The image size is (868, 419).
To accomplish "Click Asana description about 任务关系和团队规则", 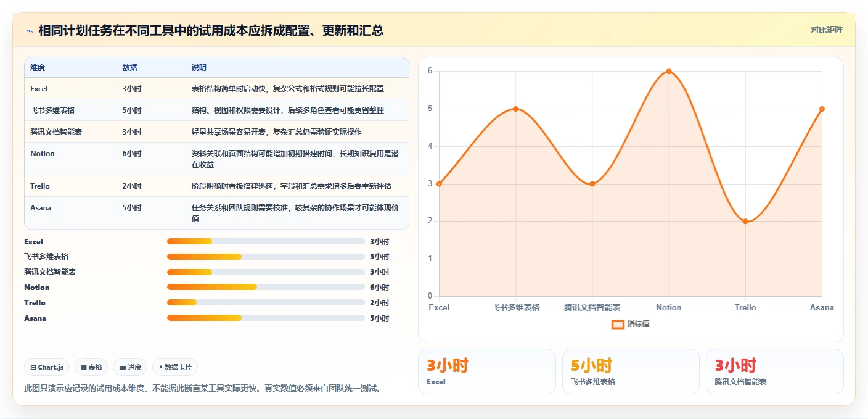I will click(x=295, y=213).
